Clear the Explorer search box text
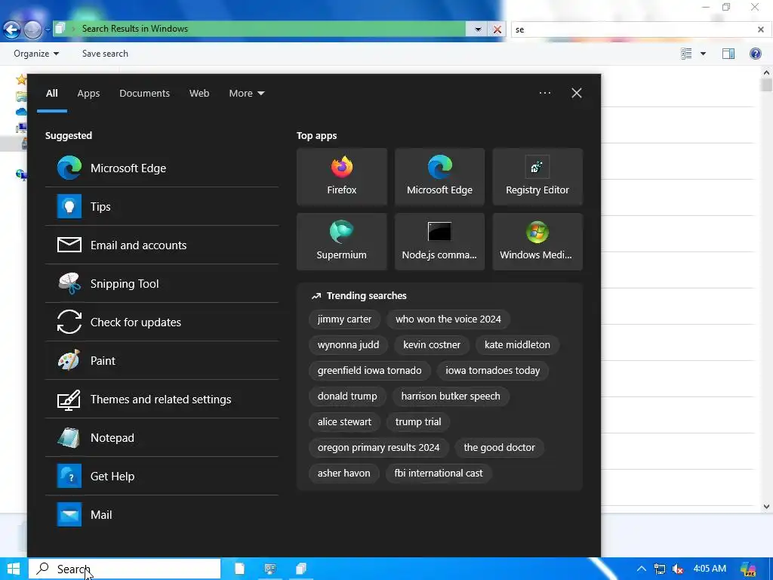Image resolution: width=773 pixels, height=580 pixels. pos(761,29)
